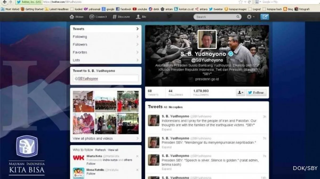320x179 pixels.
Task: Switch to the Following list
Action: pos(80,37)
